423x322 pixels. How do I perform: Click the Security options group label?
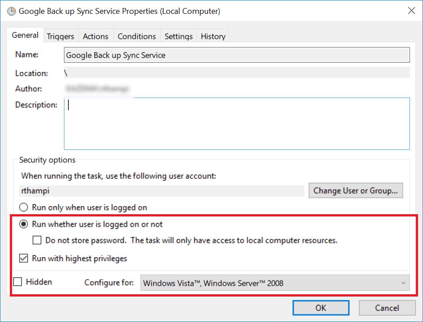tap(47, 160)
